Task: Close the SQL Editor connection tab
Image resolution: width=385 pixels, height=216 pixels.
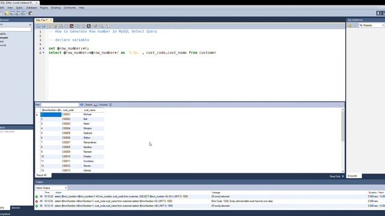Action: (x=37, y=2)
